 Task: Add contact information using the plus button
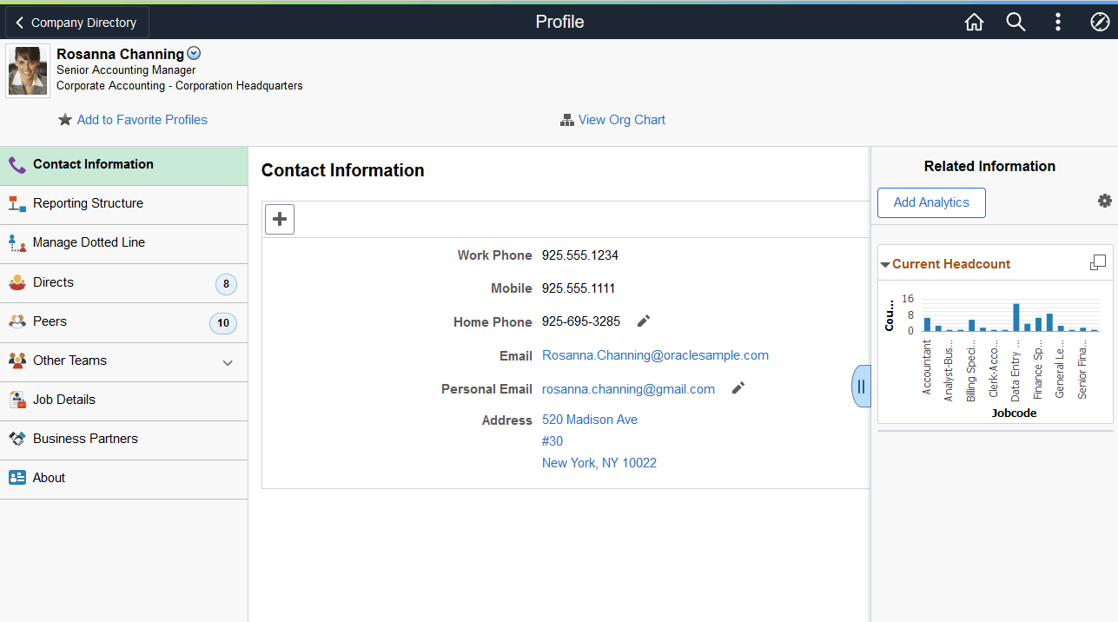tap(279, 219)
